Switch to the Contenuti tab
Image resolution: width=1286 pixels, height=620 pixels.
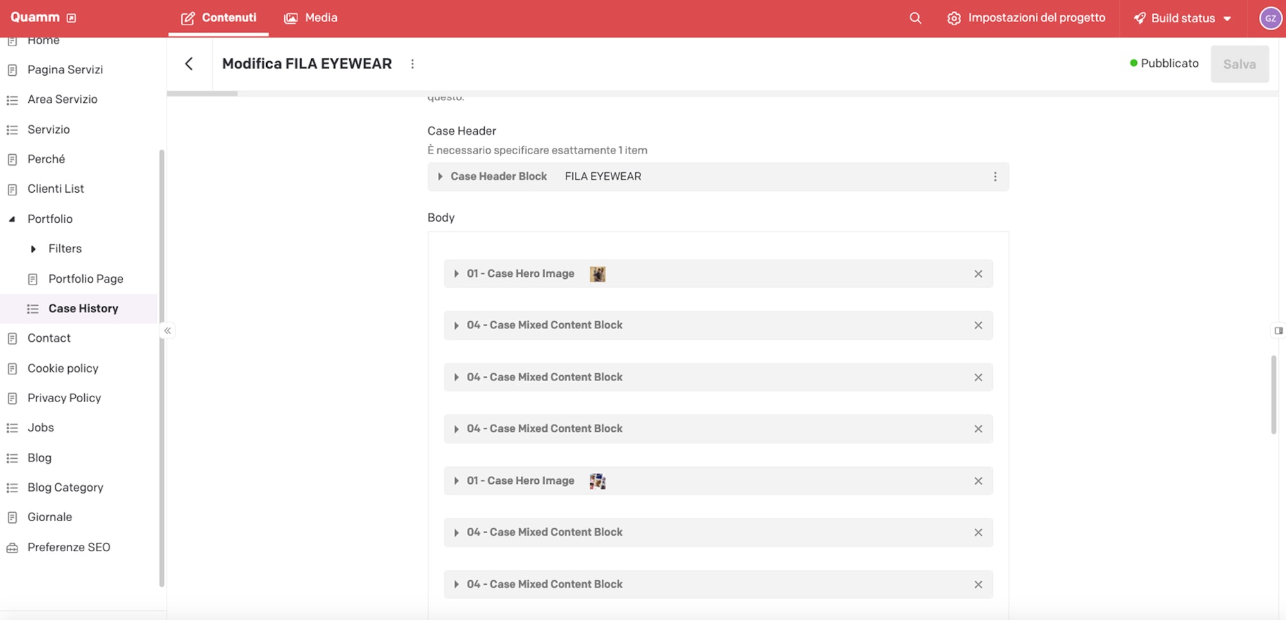pyautogui.click(x=219, y=18)
